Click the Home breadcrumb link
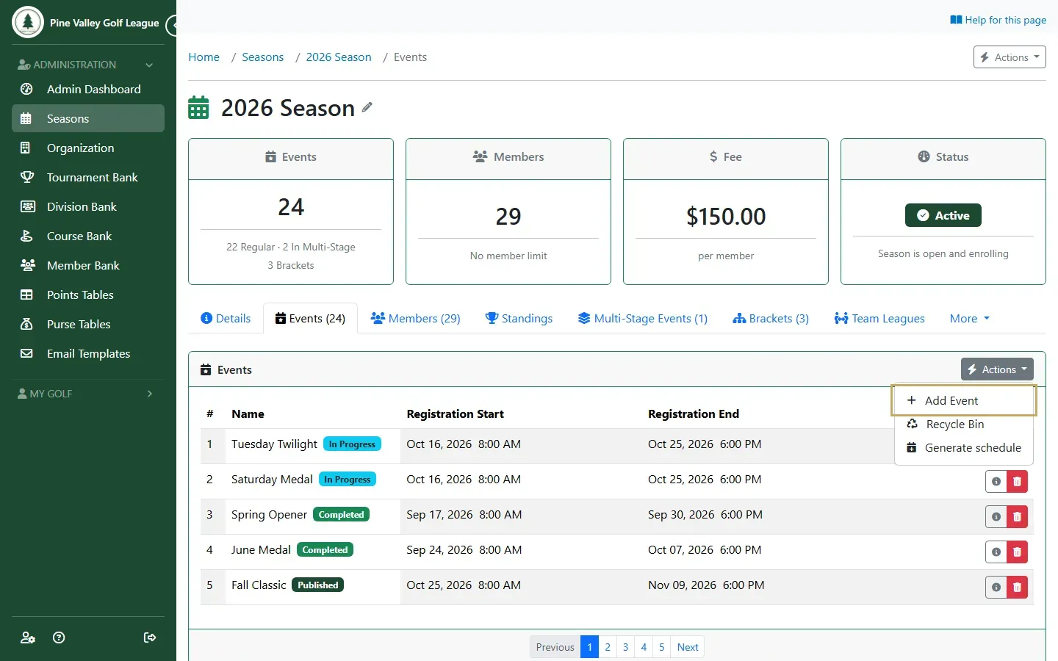Screen dimensions: 1058x661 click(x=204, y=57)
